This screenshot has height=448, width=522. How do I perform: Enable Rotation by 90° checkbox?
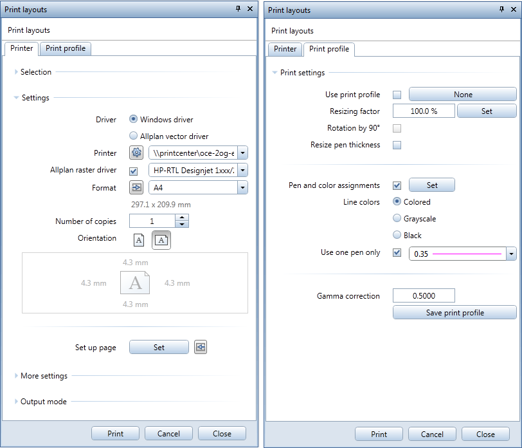click(x=397, y=128)
